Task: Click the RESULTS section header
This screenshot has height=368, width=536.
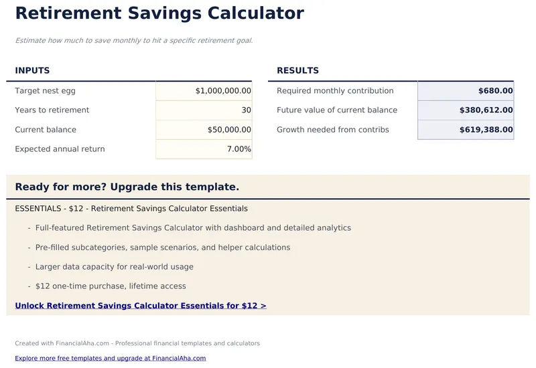Action: pyautogui.click(x=297, y=71)
